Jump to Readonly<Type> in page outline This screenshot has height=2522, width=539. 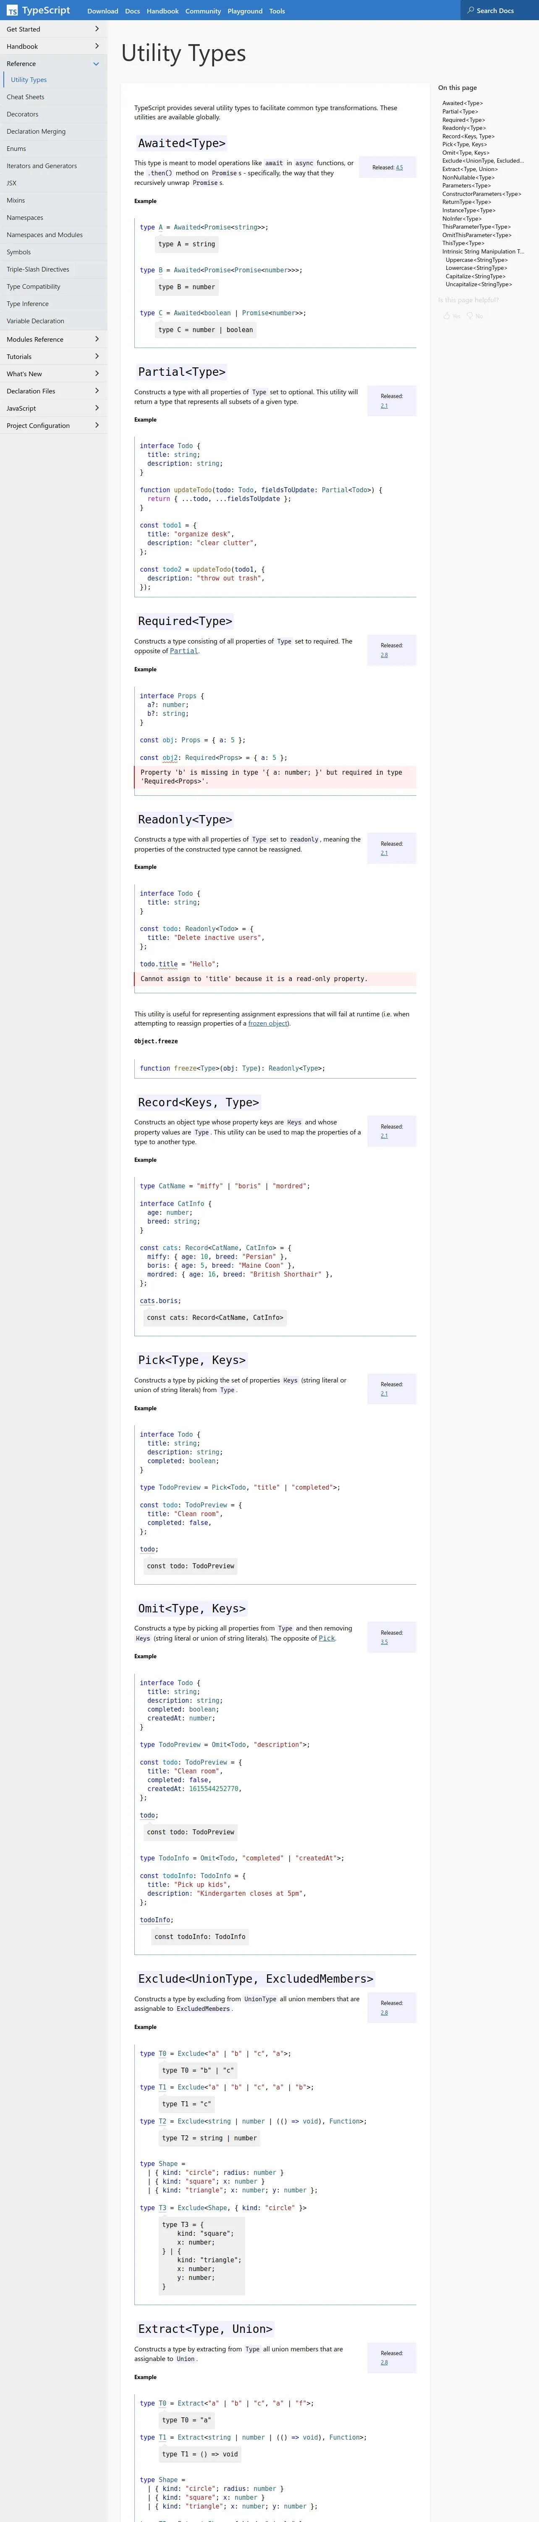(464, 128)
